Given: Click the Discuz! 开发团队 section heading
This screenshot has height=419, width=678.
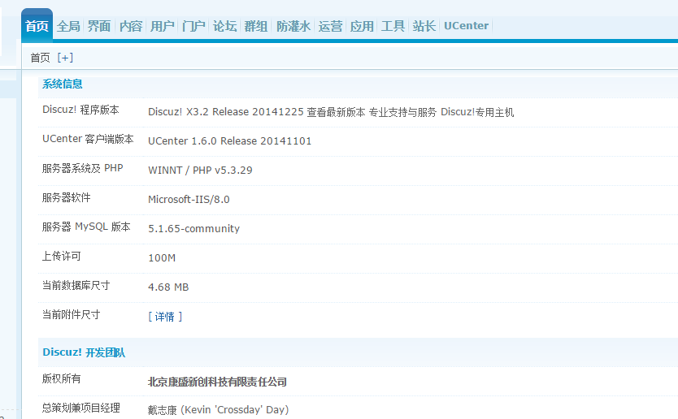Looking at the screenshot, I should click(x=84, y=352).
